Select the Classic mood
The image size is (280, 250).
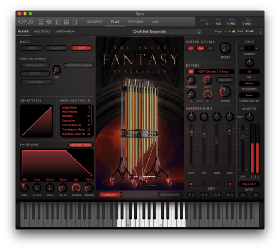[57, 48]
